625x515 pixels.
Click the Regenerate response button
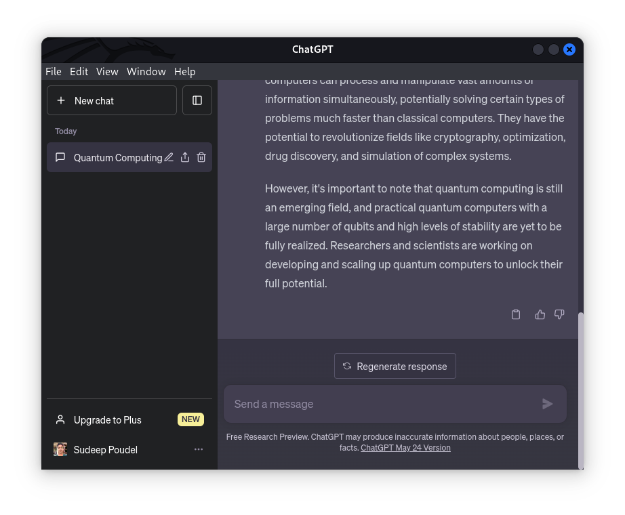tap(395, 366)
